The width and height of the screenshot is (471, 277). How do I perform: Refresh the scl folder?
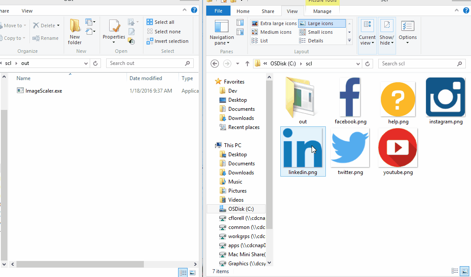[367, 64]
